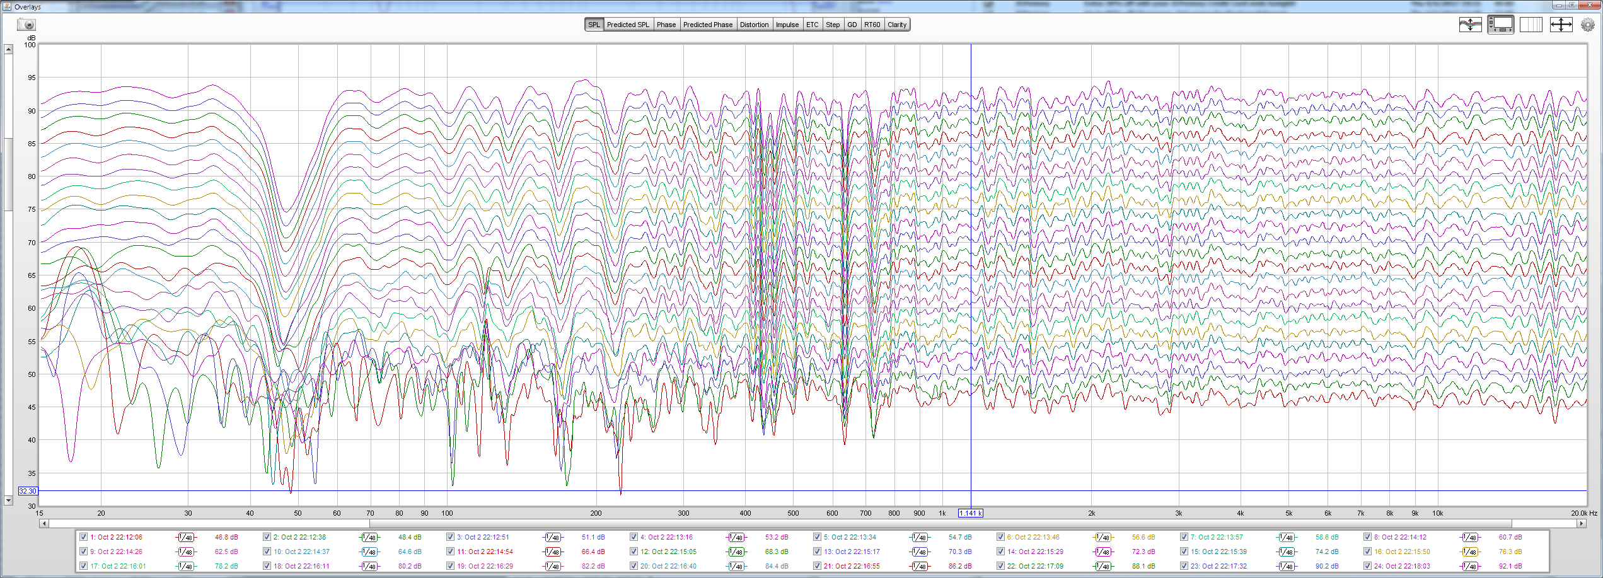Image resolution: width=1603 pixels, height=578 pixels.
Task: Toggle separate traces offset button
Action: [x=1470, y=25]
